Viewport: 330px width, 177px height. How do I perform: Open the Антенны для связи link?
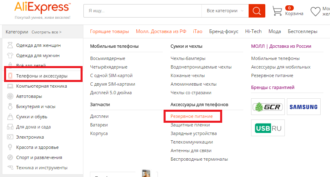[191, 150]
